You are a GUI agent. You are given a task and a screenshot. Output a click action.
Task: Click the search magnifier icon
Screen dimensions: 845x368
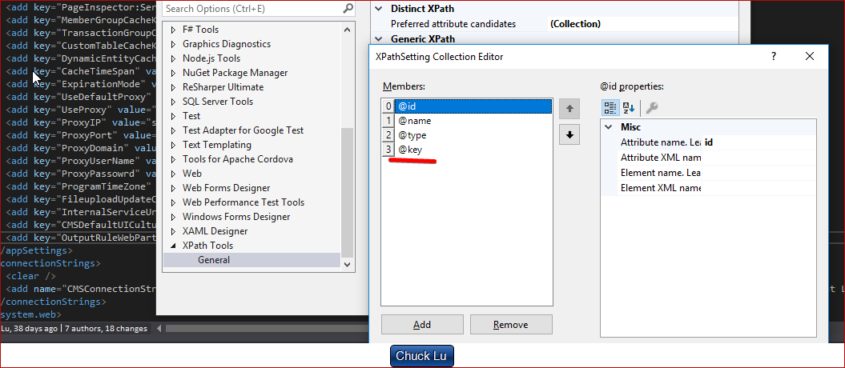coord(348,9)
